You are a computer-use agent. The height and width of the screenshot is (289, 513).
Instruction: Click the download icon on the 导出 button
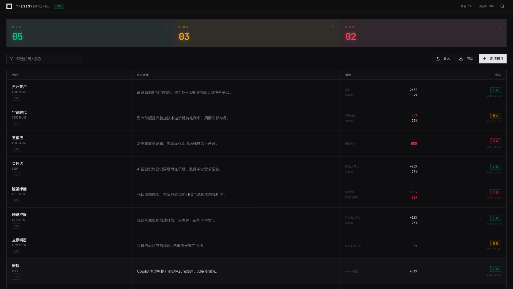(x=461, y=58)
